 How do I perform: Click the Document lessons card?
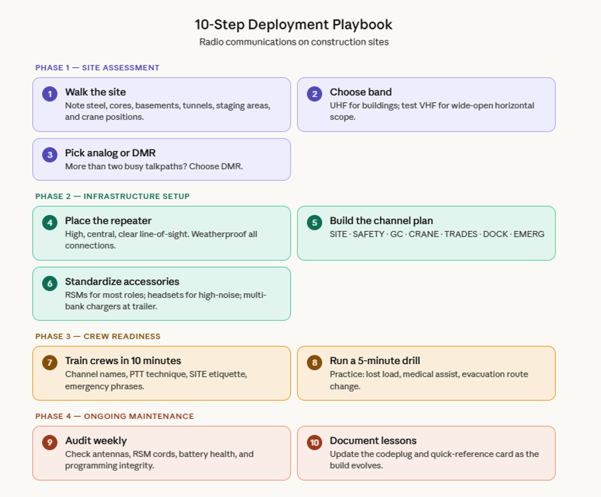[425, 453]
